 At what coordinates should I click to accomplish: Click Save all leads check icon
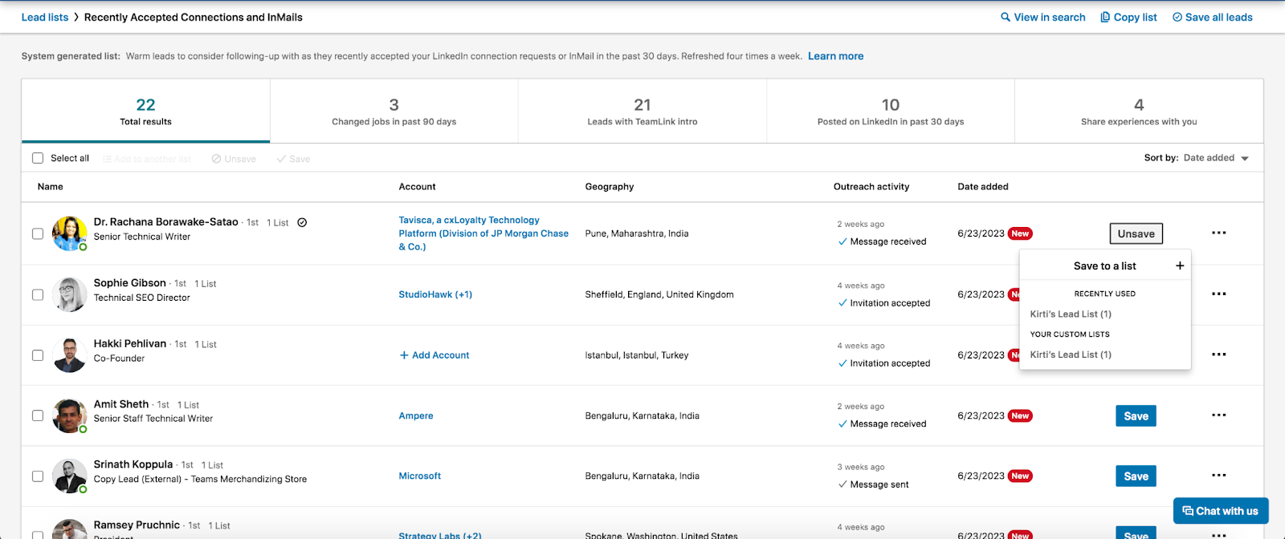pyautogui.click(x=1177, y=17)
